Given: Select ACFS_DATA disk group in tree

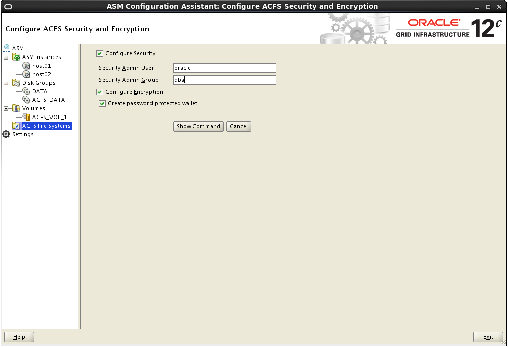Looking at the screenshot, I should 48,100.
